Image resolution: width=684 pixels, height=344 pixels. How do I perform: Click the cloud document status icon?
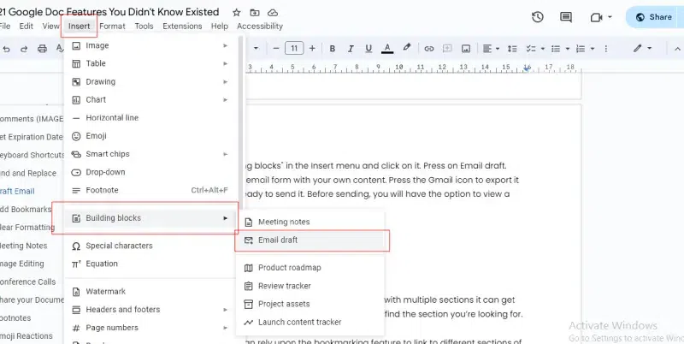[273, 13]
